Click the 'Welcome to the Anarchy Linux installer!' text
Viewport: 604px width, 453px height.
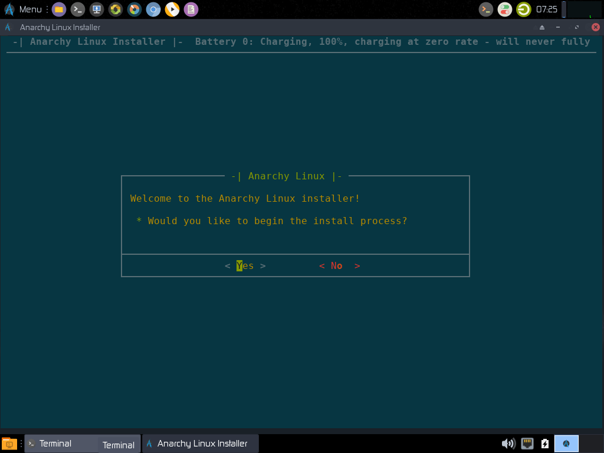245,198
